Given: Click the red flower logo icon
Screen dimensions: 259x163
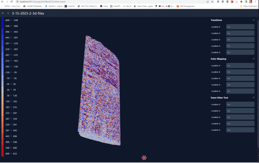Looking at the screenshot, I should (x=144, y=158).
